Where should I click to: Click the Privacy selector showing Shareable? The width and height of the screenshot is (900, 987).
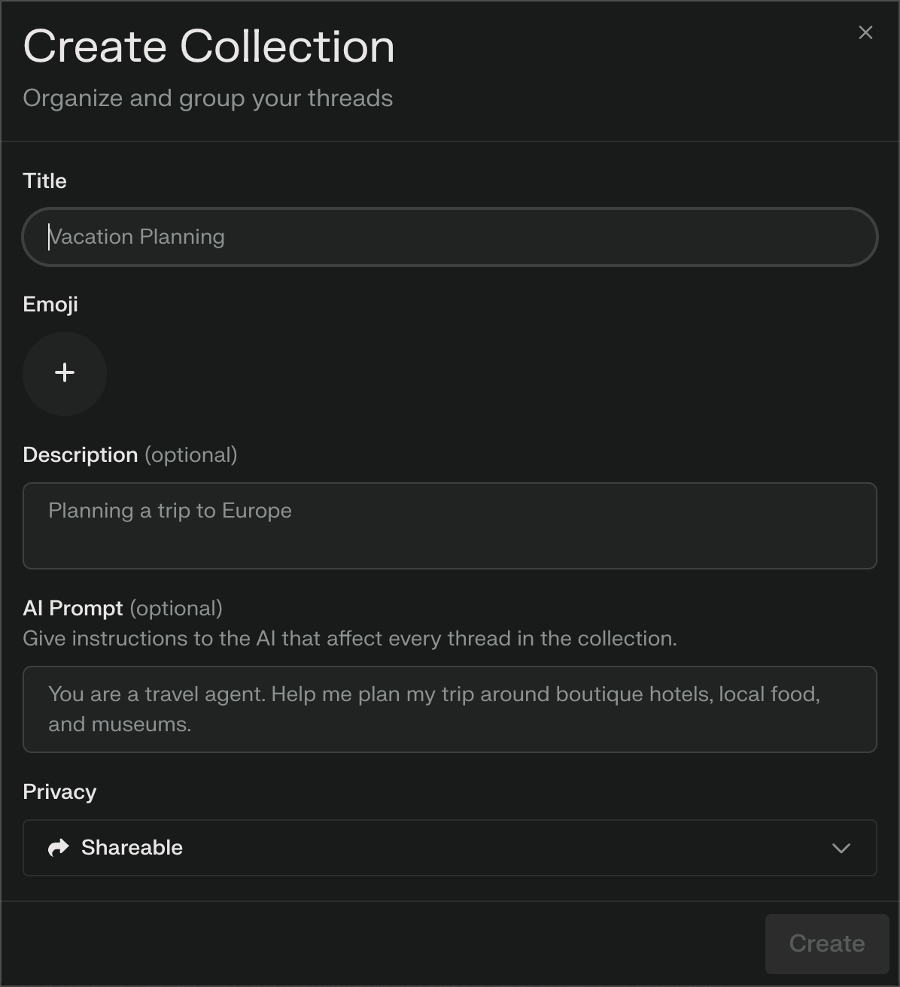tap(450, 848)
